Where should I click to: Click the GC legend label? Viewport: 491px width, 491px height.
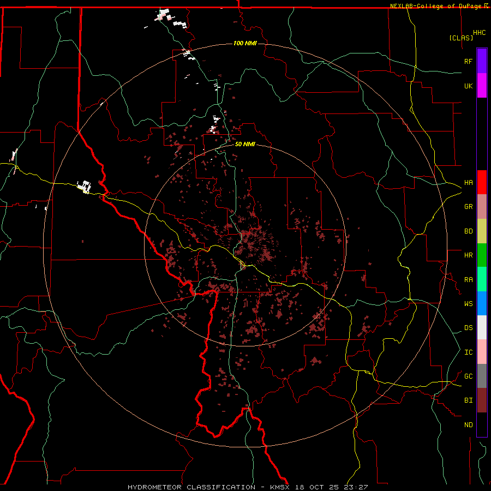[x=469, y=376]
